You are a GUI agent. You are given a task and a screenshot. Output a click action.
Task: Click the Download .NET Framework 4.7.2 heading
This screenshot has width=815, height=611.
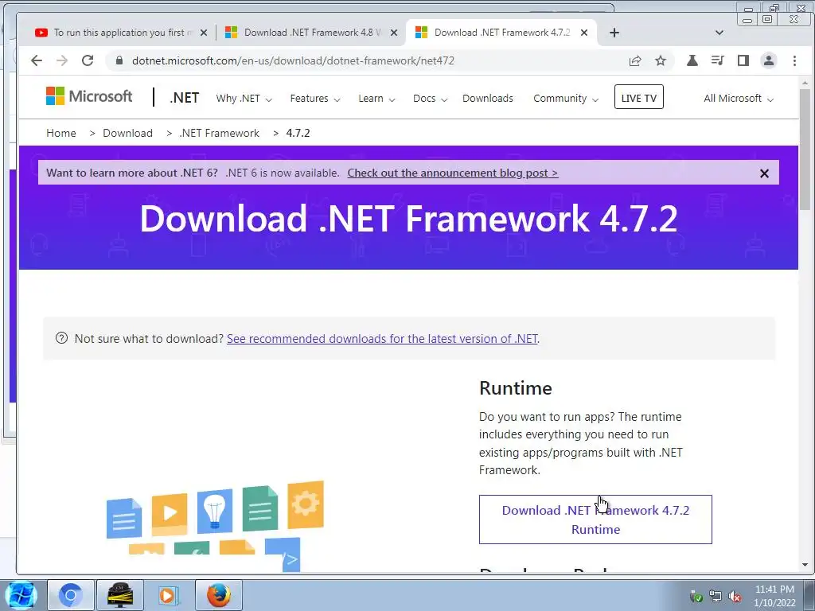coord(408,218)
